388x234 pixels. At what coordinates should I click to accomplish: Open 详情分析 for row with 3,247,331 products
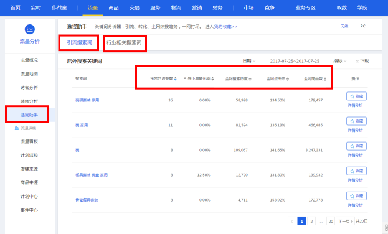coord(355,156)
